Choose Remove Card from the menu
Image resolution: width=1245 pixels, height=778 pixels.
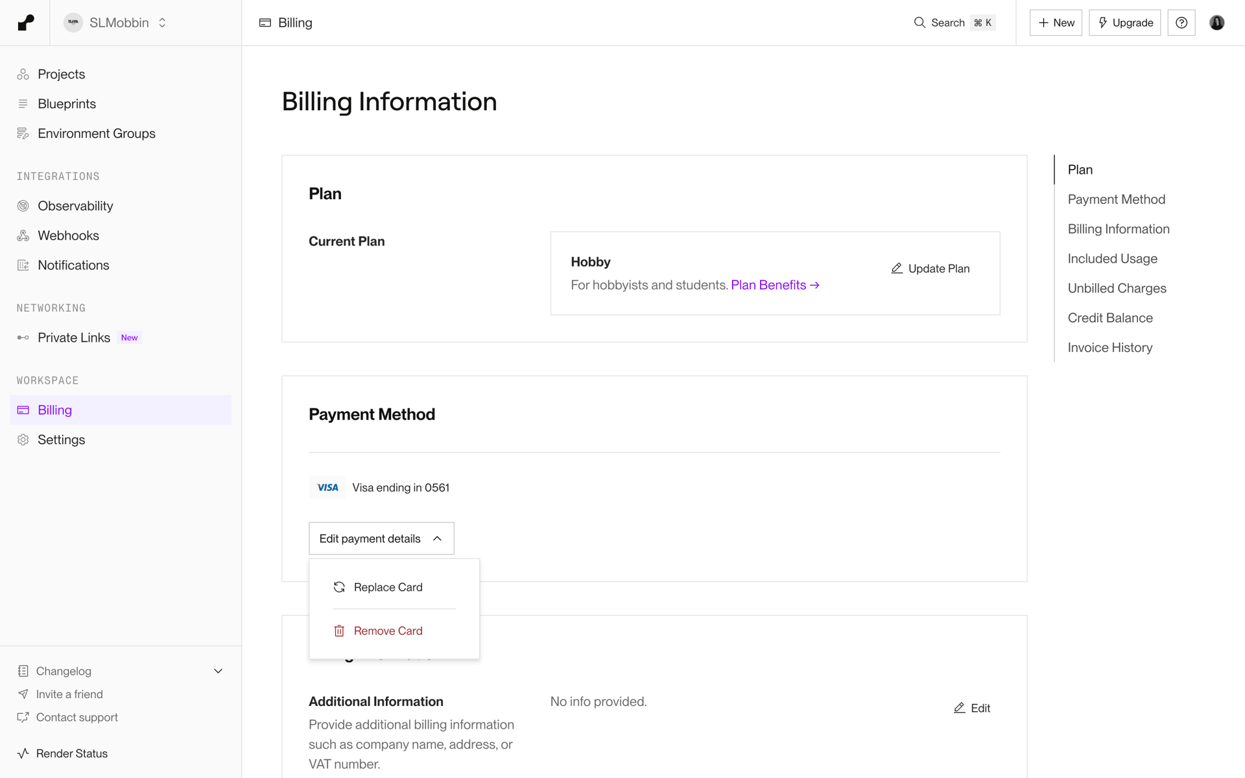[394, 631]
